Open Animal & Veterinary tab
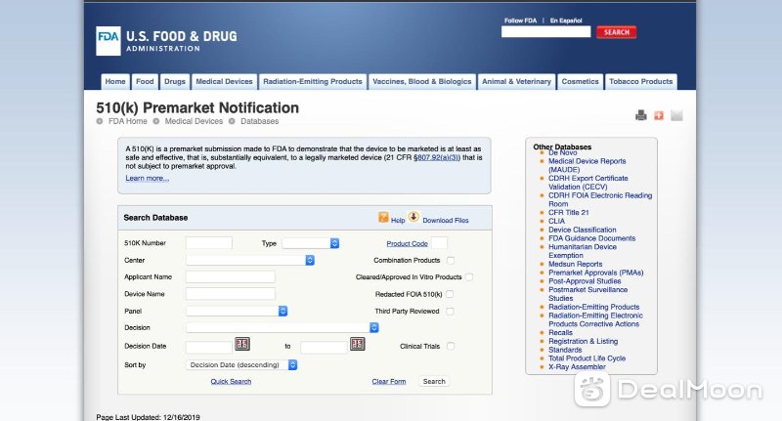 [516, 82]
